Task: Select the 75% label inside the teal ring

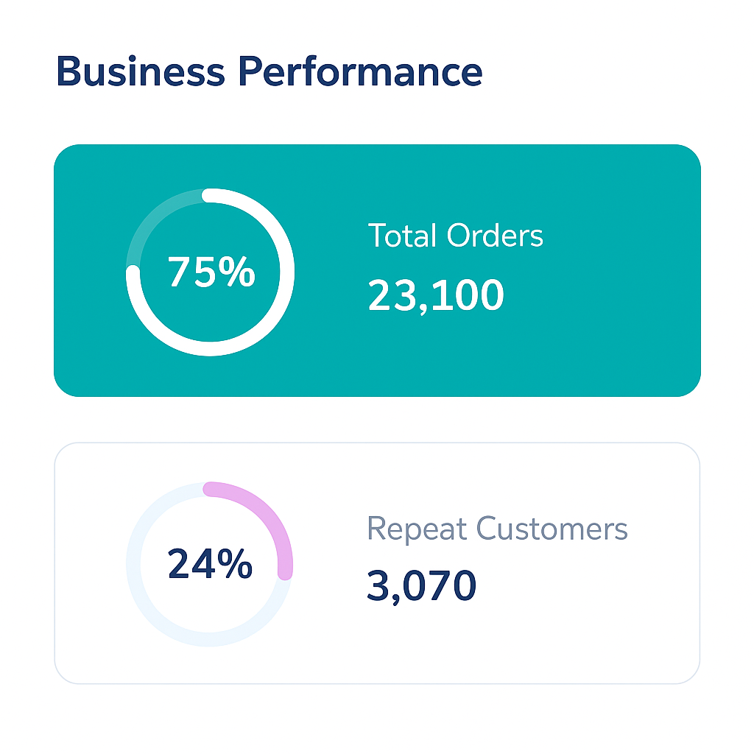Action: [x=211, y=272]
